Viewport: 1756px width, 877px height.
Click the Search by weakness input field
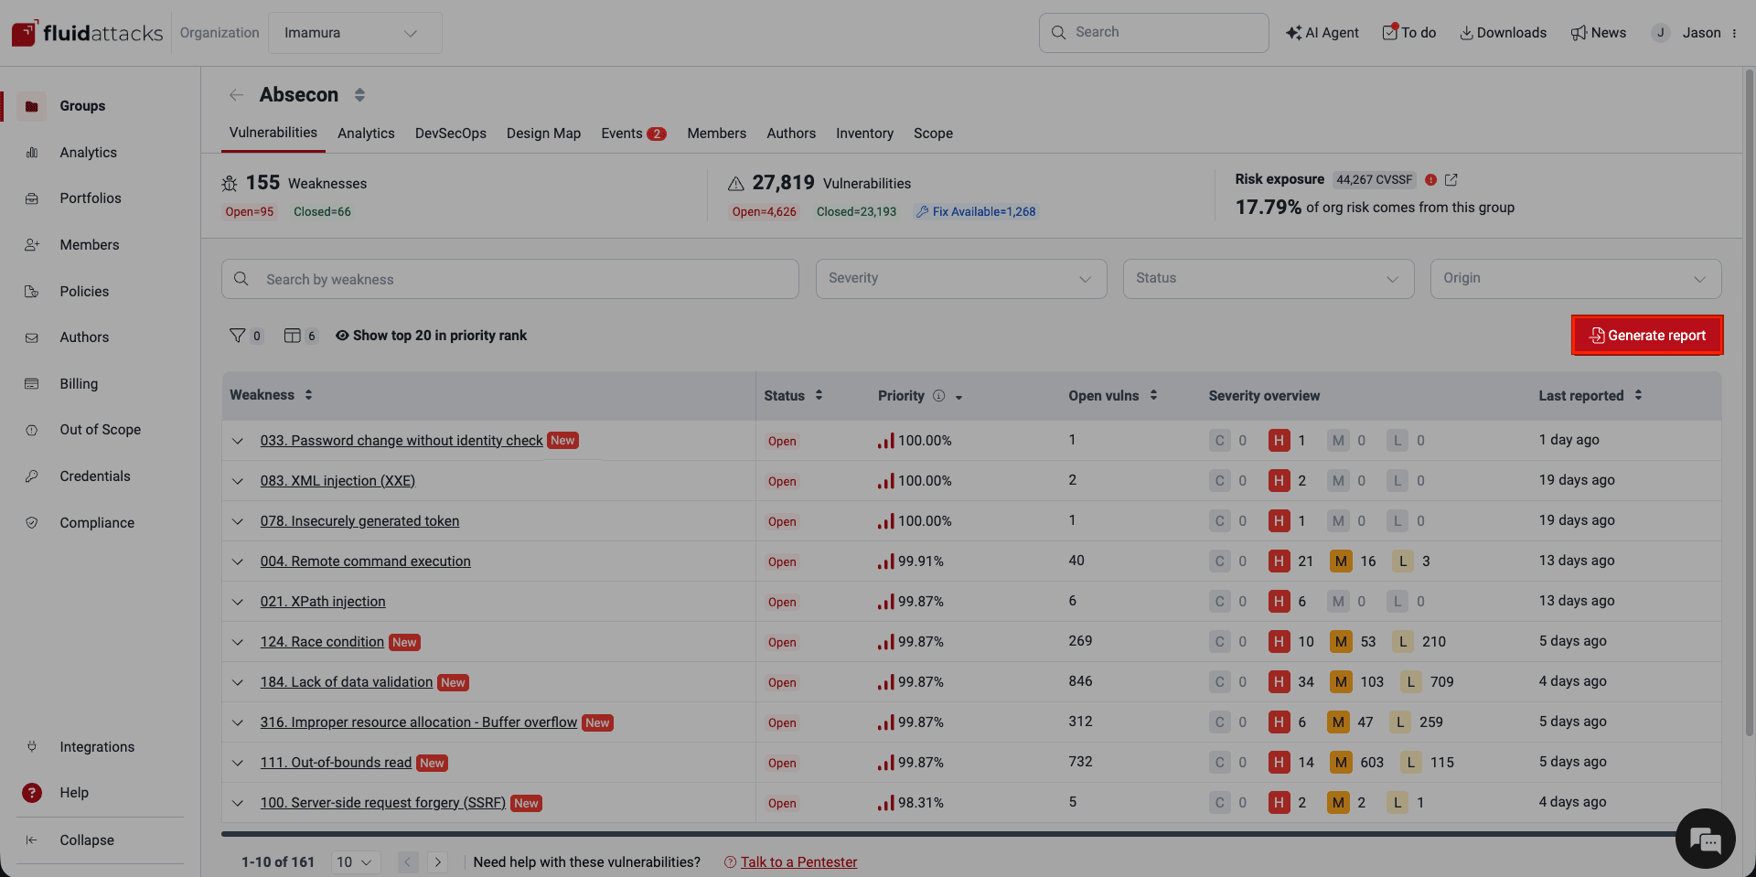pyautogui.click(x=509, y=278)
